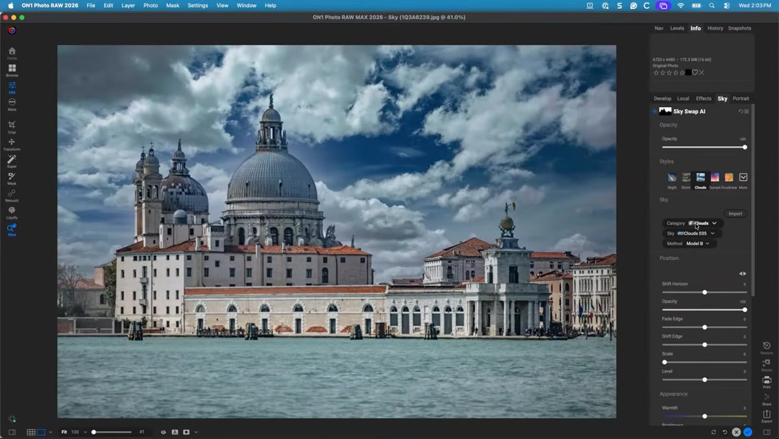
Task: Click the Import sky button
Action: [735, 214]
